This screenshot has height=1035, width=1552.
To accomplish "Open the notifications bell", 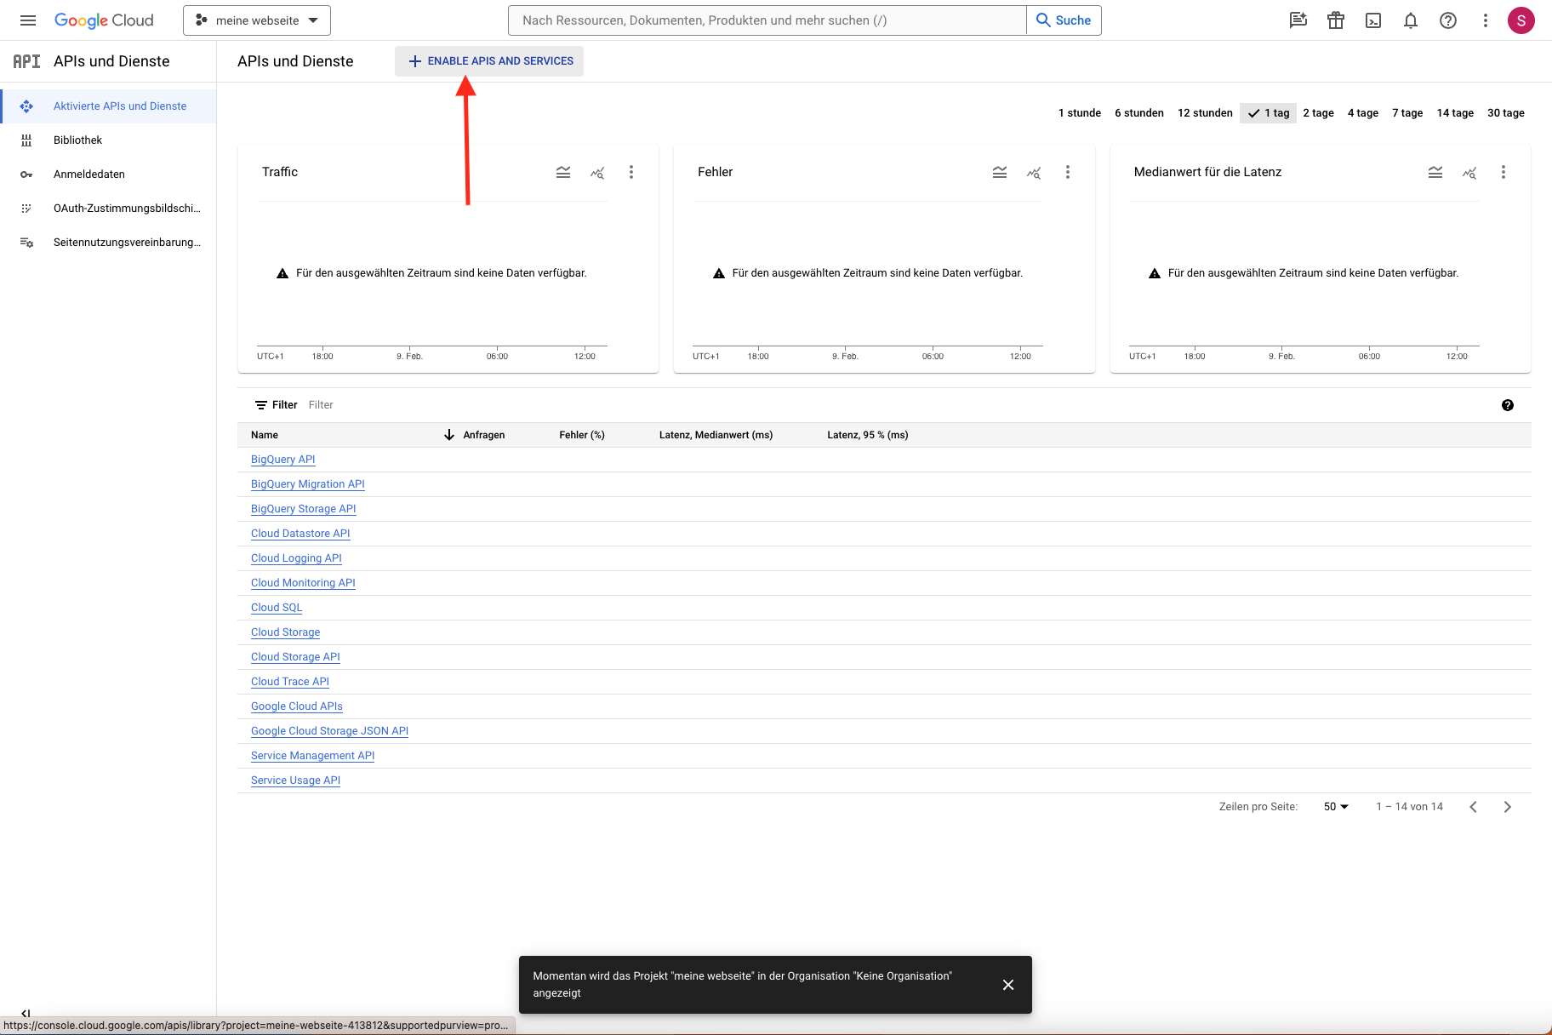I will pyautogui.click(x=1411, y=20).
